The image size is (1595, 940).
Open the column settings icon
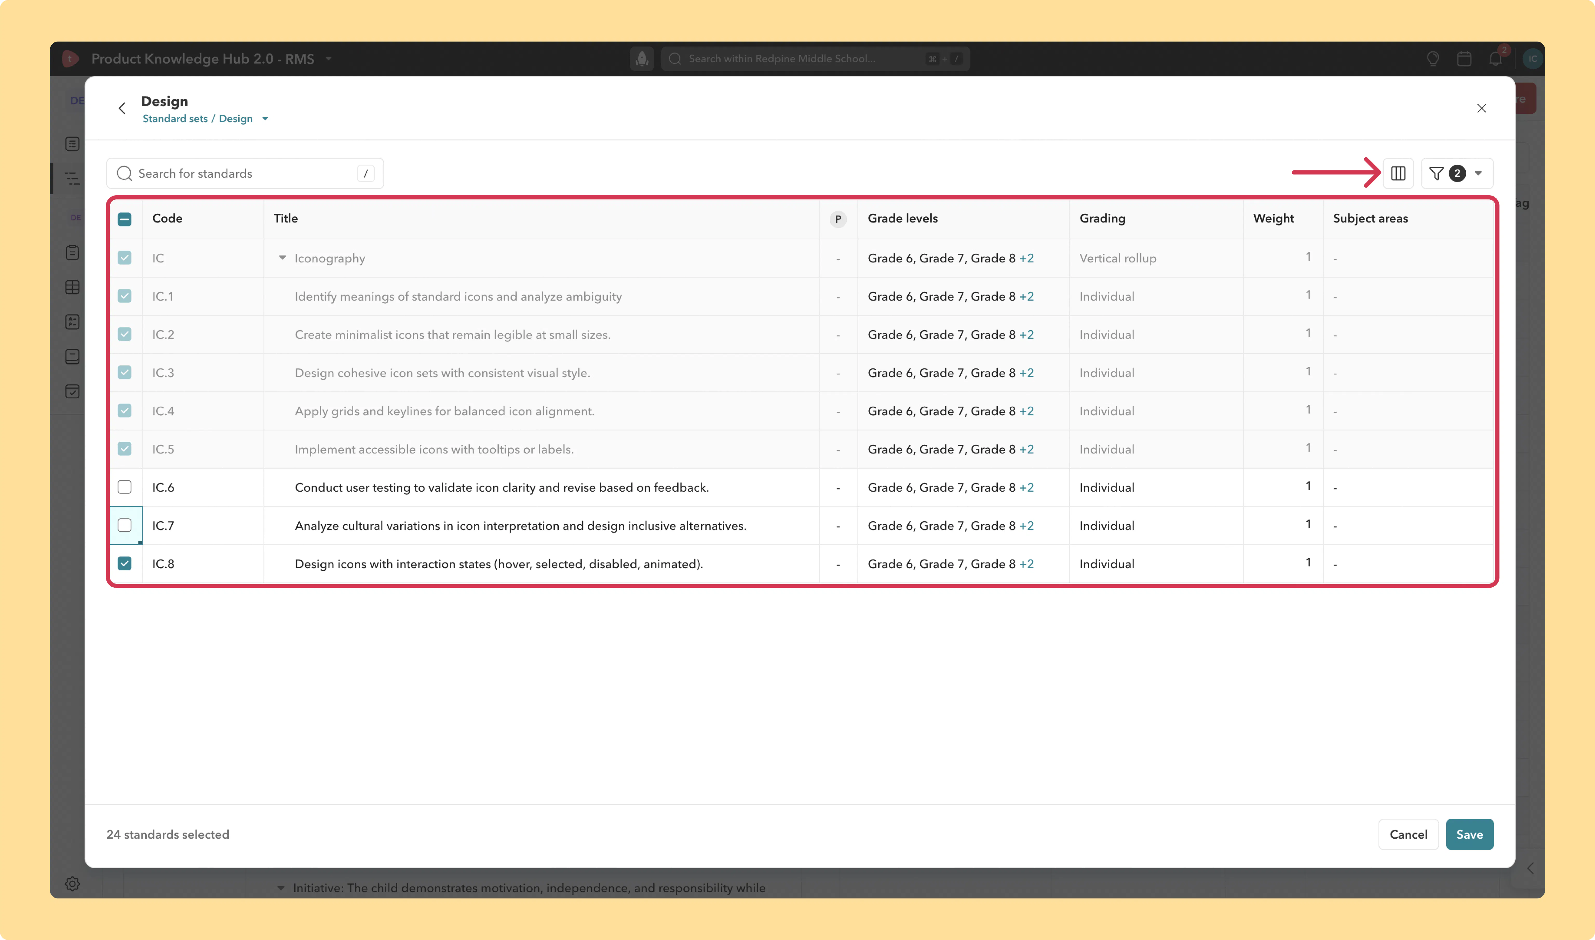(x=1398, y=173)
